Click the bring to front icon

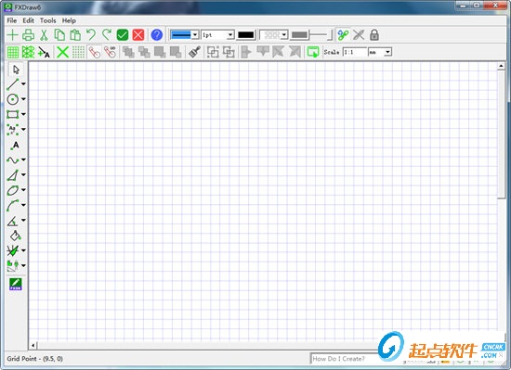(x=128, y=52)
